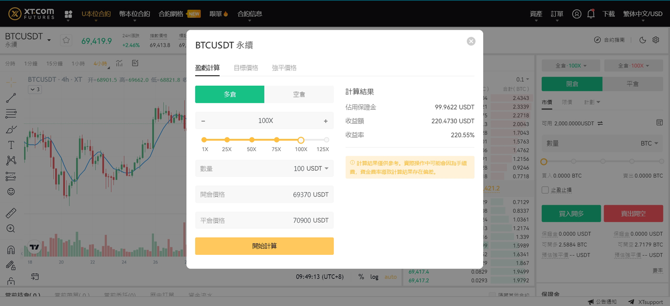This screenshot has height=306, width=670.
Task: Click the 買入開多 button
Action: pos(571,214)
